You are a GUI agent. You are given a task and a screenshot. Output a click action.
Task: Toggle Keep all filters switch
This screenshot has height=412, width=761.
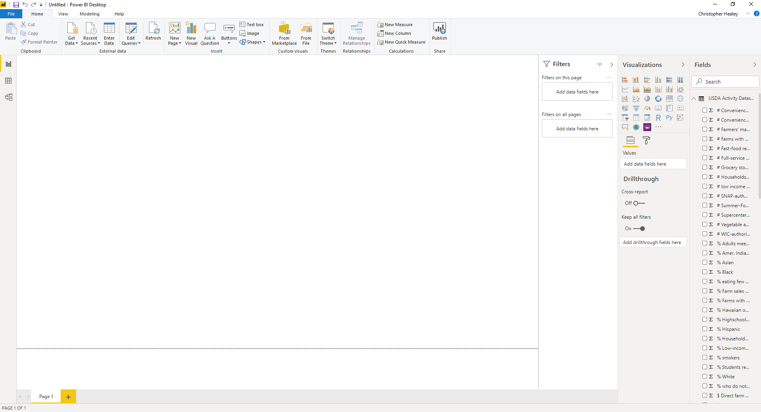(639, 229)
